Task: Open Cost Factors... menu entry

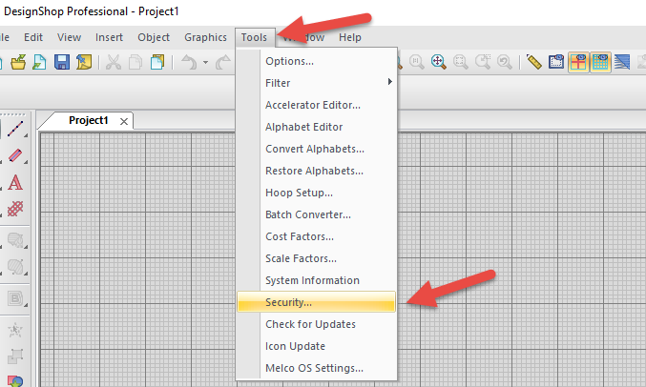Action: point(316,236)
